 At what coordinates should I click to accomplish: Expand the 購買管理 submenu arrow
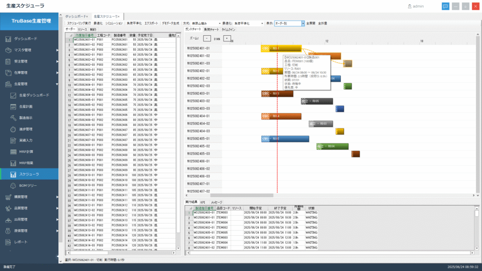(57, 197)
